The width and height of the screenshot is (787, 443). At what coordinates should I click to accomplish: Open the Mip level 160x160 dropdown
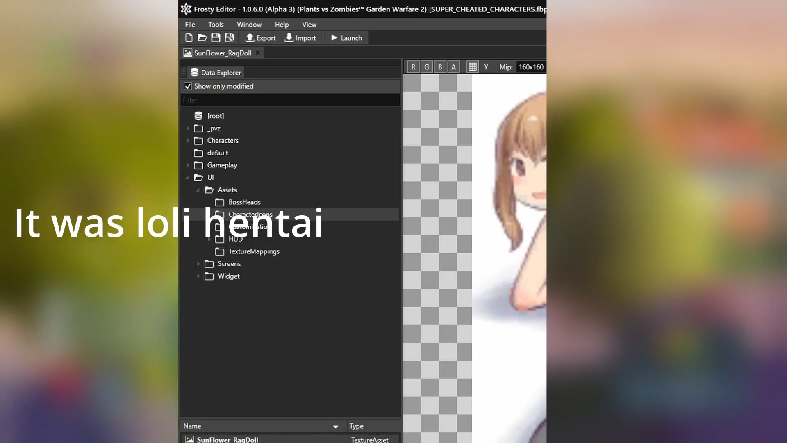coord(531,67)
